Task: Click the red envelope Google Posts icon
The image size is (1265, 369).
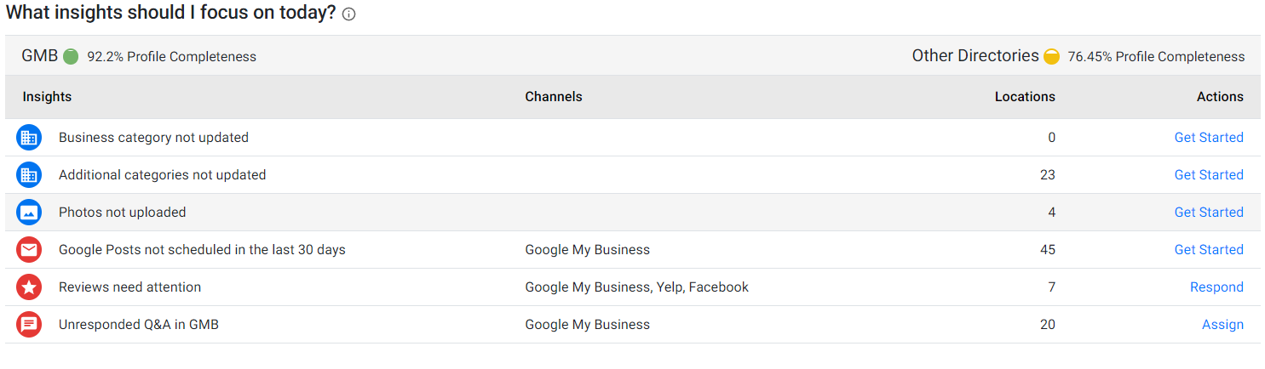Action: pyautogui.click(x=29, y=250)
